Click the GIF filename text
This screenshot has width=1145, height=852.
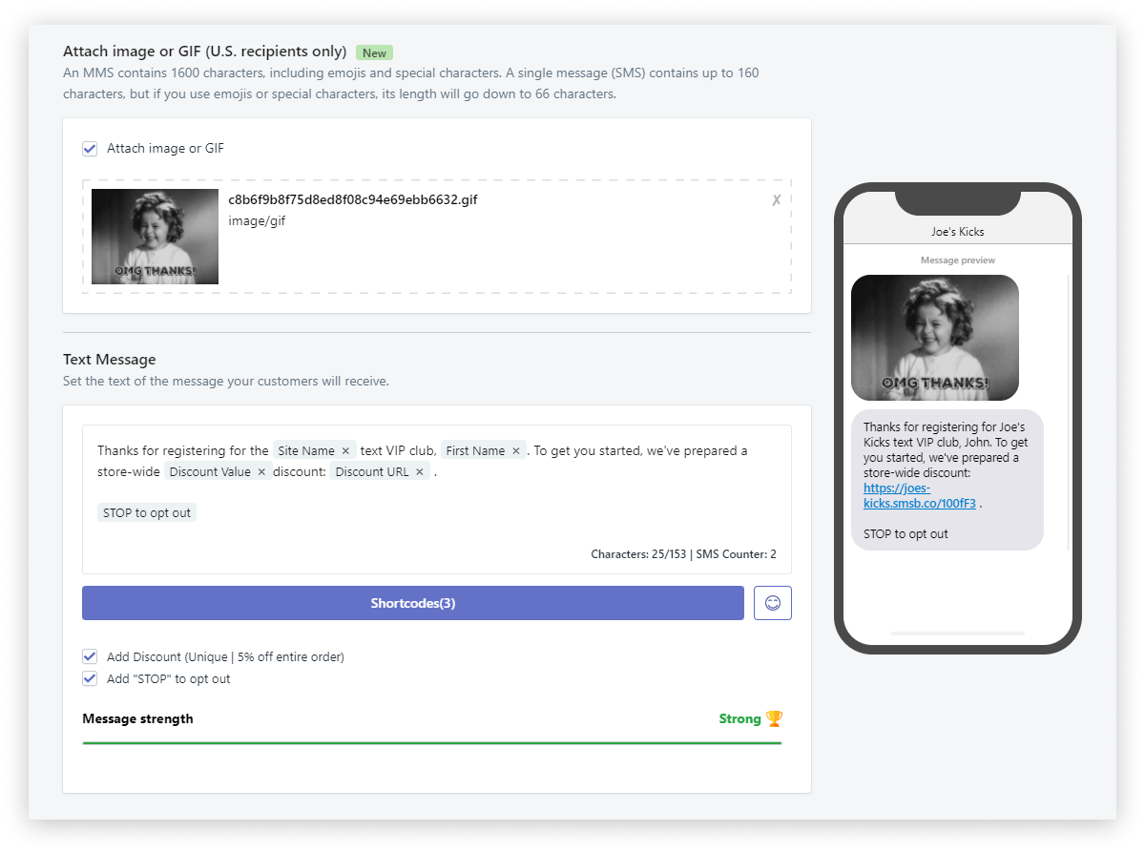(352, 200)
